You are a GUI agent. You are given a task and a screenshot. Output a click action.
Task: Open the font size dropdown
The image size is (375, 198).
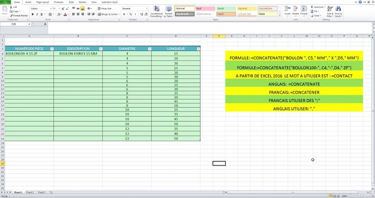coord(59,9)
